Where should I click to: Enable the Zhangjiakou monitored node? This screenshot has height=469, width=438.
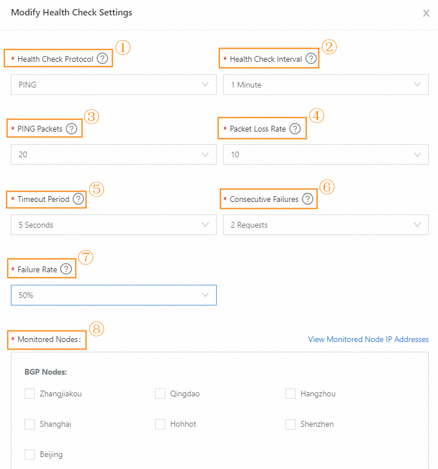[x=30, y=394]
